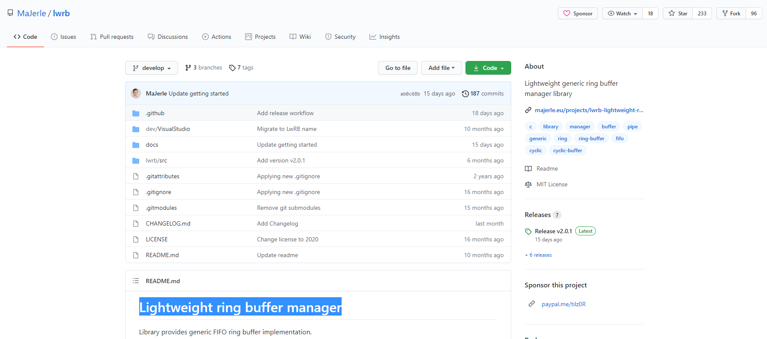Viewport: 767px width, 339px height.
Task: Open the Security tab
Action: [x=340, y=37]
